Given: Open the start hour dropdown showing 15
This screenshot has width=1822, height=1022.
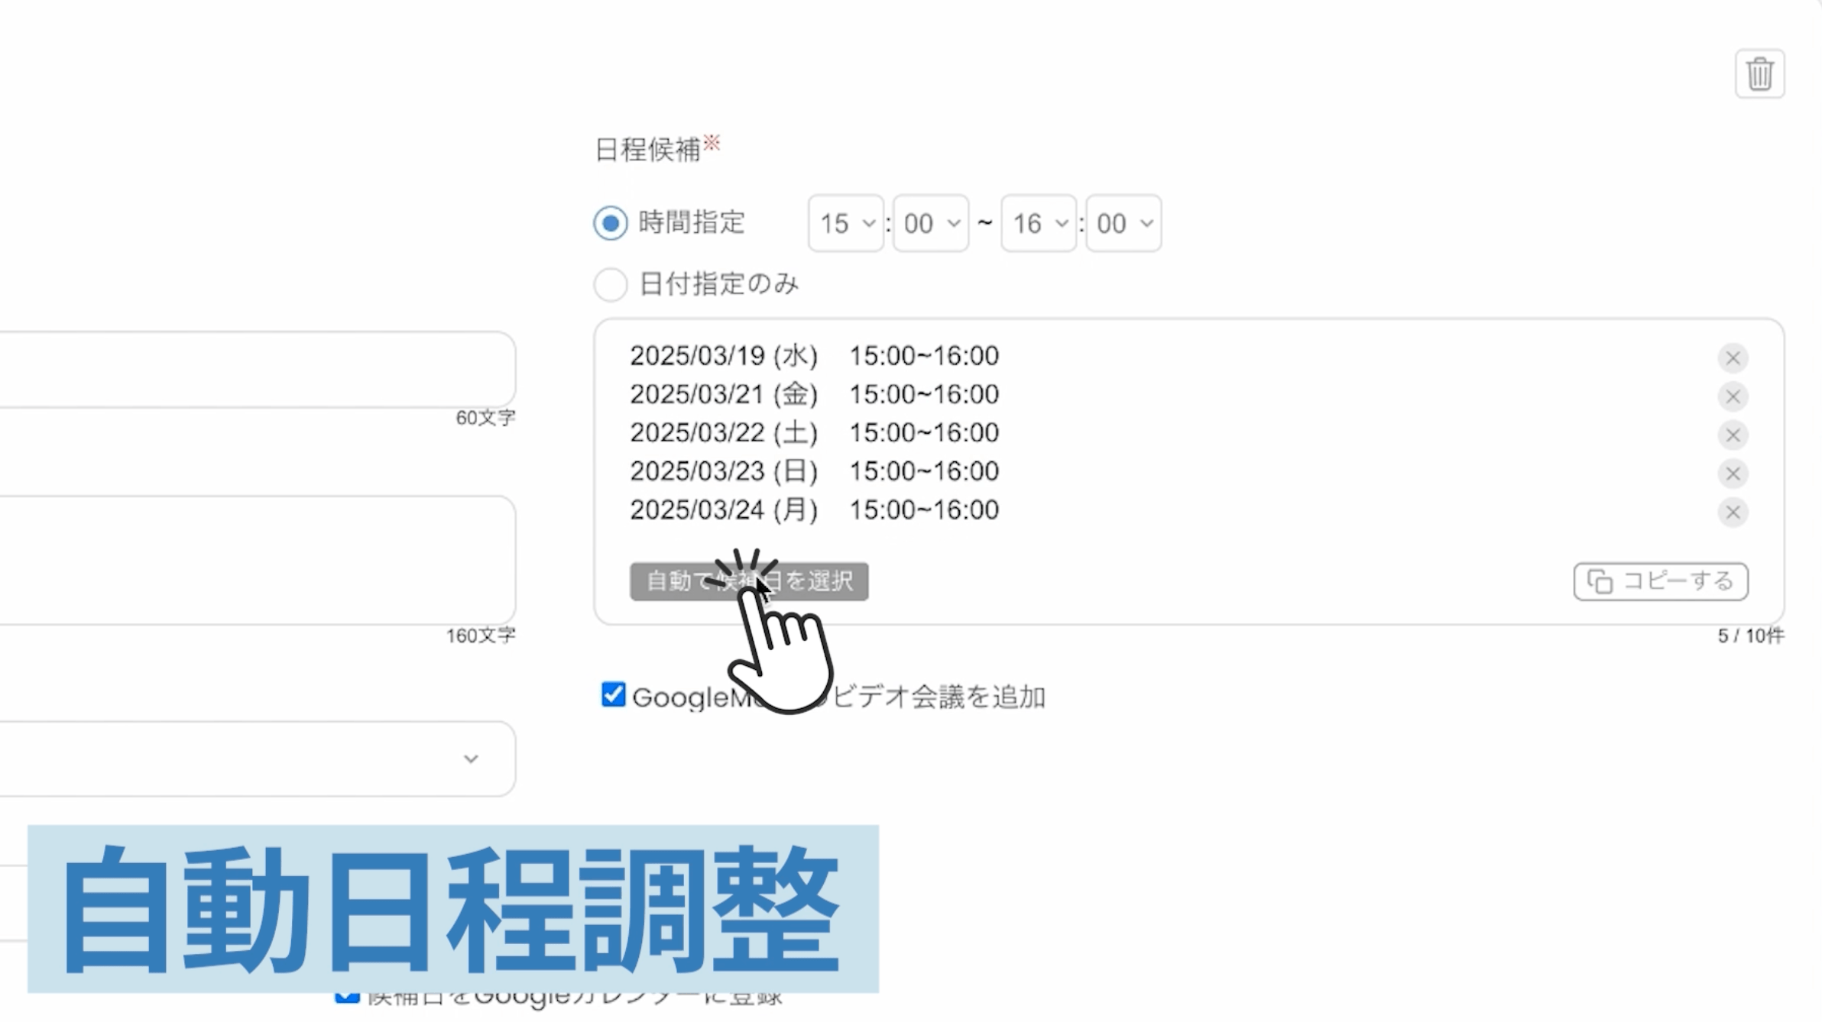Looking at the screenshot, I should pos(845,224).
